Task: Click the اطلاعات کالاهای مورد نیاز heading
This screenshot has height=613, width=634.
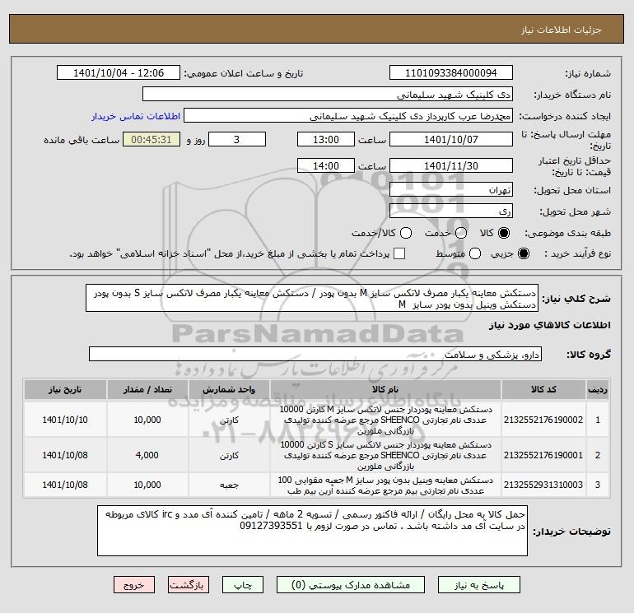Action: [x=550, y=325]
